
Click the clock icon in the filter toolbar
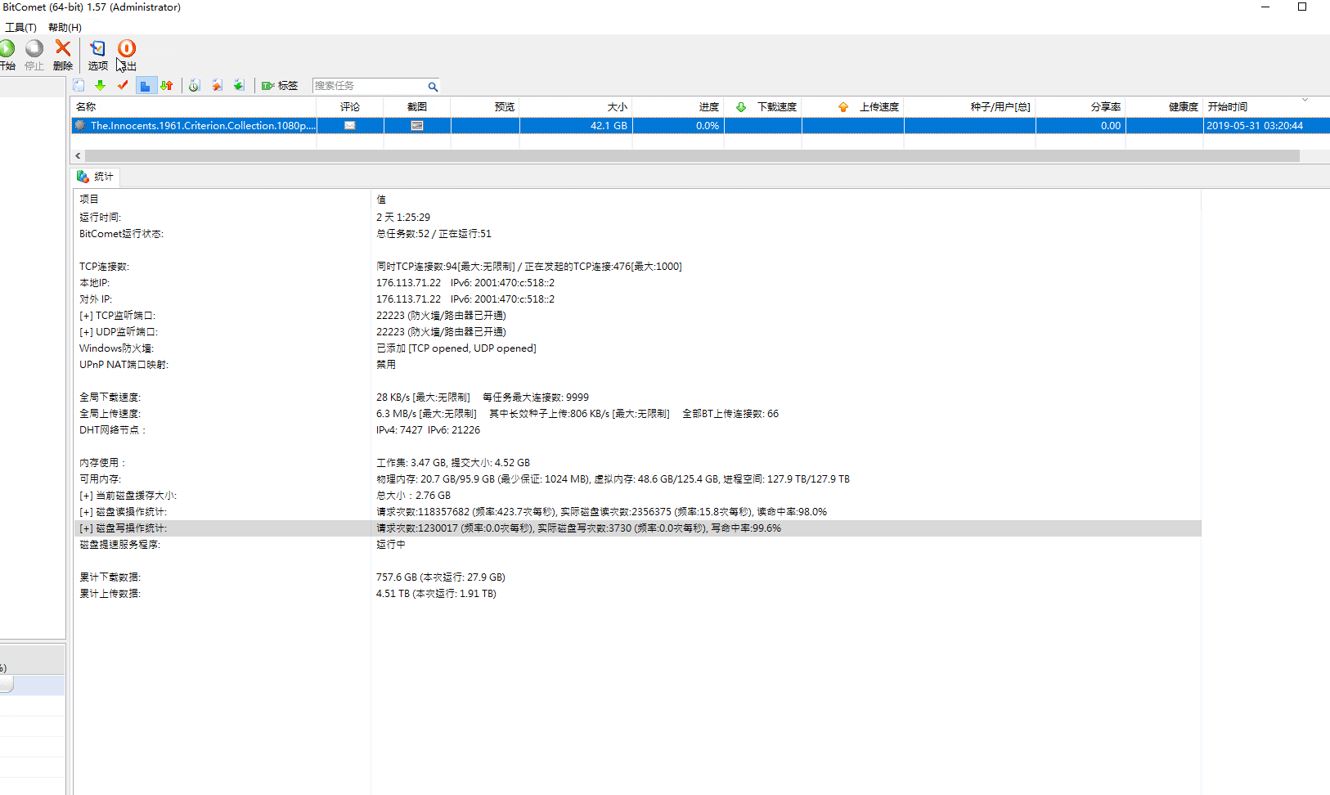pos(194,86)
